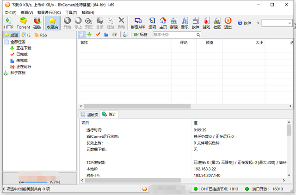Click the Start (开始) task icon
Screen dimensions: 296x195
click(x=67, y=23)
